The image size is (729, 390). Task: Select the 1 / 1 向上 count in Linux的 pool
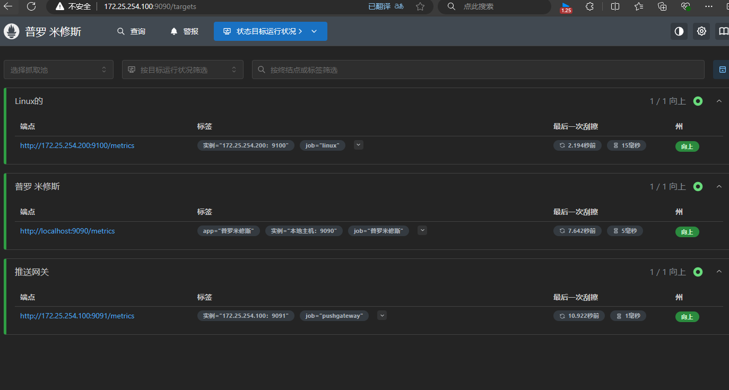click(x=668, y=101)
